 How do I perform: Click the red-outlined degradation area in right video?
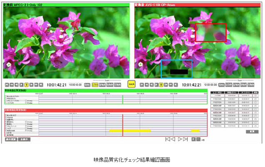point(211,33)
